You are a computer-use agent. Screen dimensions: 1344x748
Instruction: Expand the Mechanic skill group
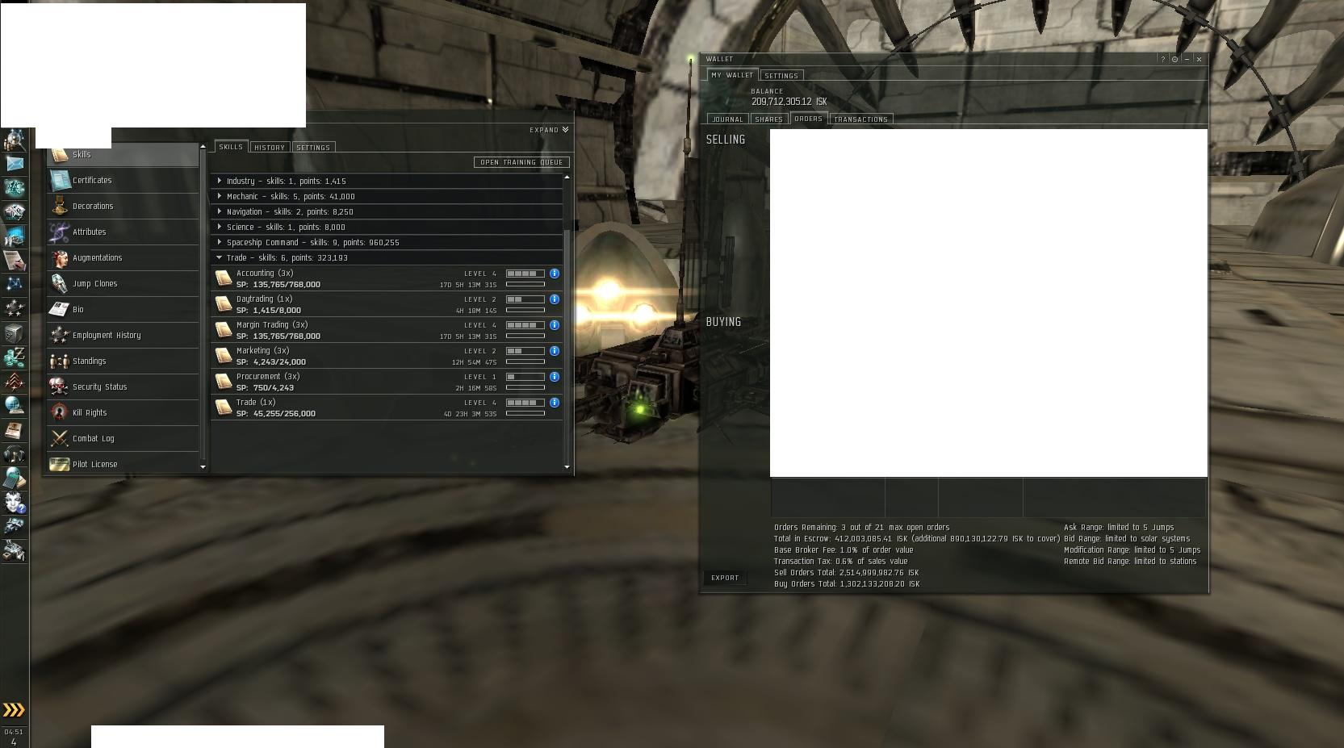[x=220, y=196]
